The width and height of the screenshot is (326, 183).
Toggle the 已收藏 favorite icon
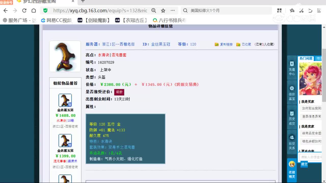(x=238, y=44)
